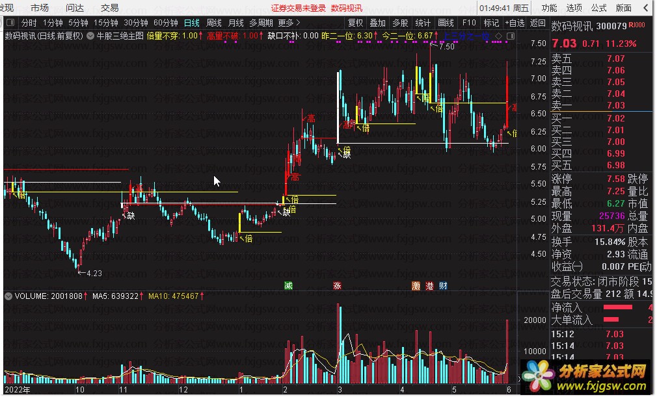Switch to 周线 weekly chart
657x397 pixels.
point(214,23)
